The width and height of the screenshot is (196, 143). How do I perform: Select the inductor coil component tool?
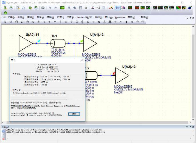(55, 22)
